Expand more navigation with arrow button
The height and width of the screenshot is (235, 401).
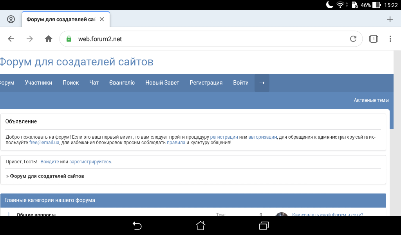[262, 83]
